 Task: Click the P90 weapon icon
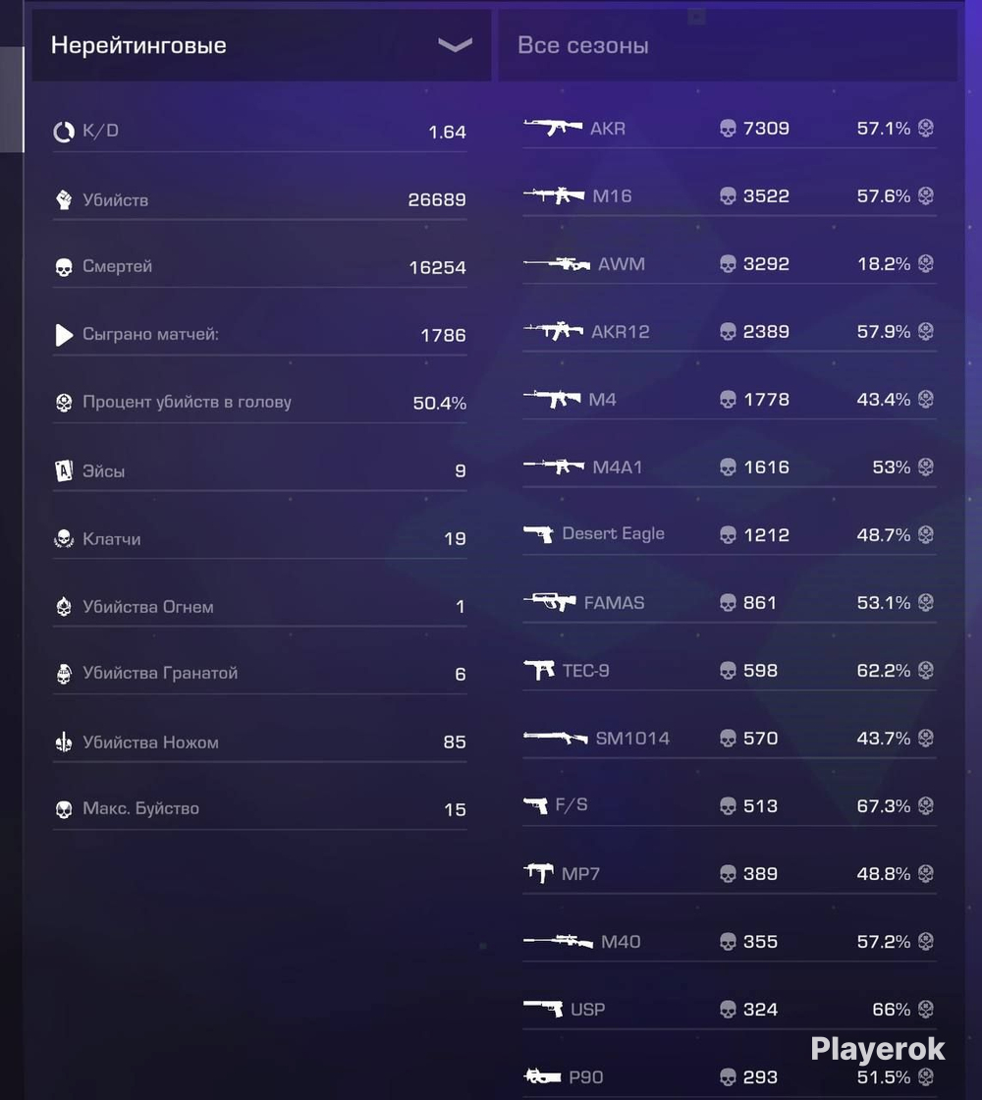click(x=542, y=1076)
